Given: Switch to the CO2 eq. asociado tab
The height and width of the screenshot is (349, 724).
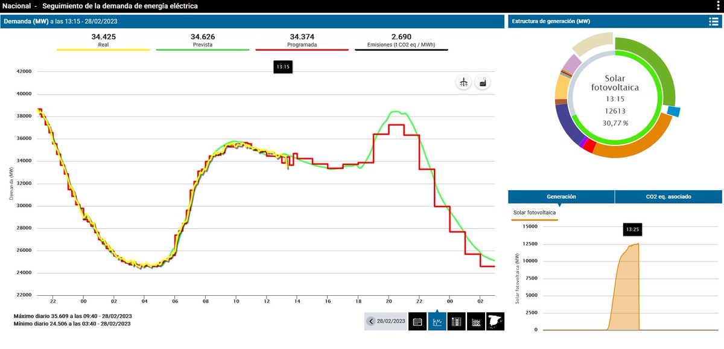Looking at the screenshot, I should [x=668, y=197].
